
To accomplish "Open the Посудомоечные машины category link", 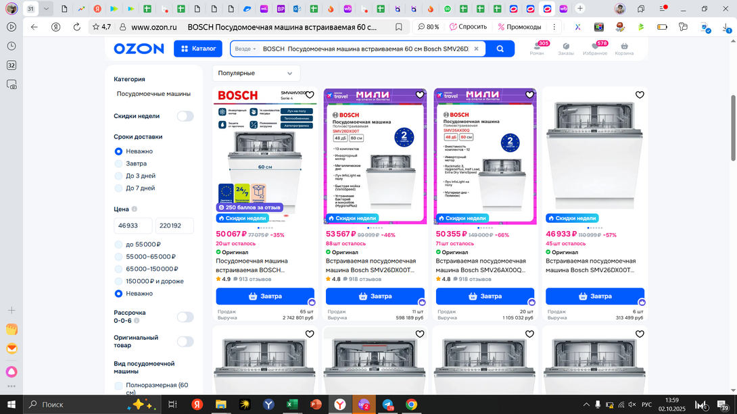I will (153, 94).
